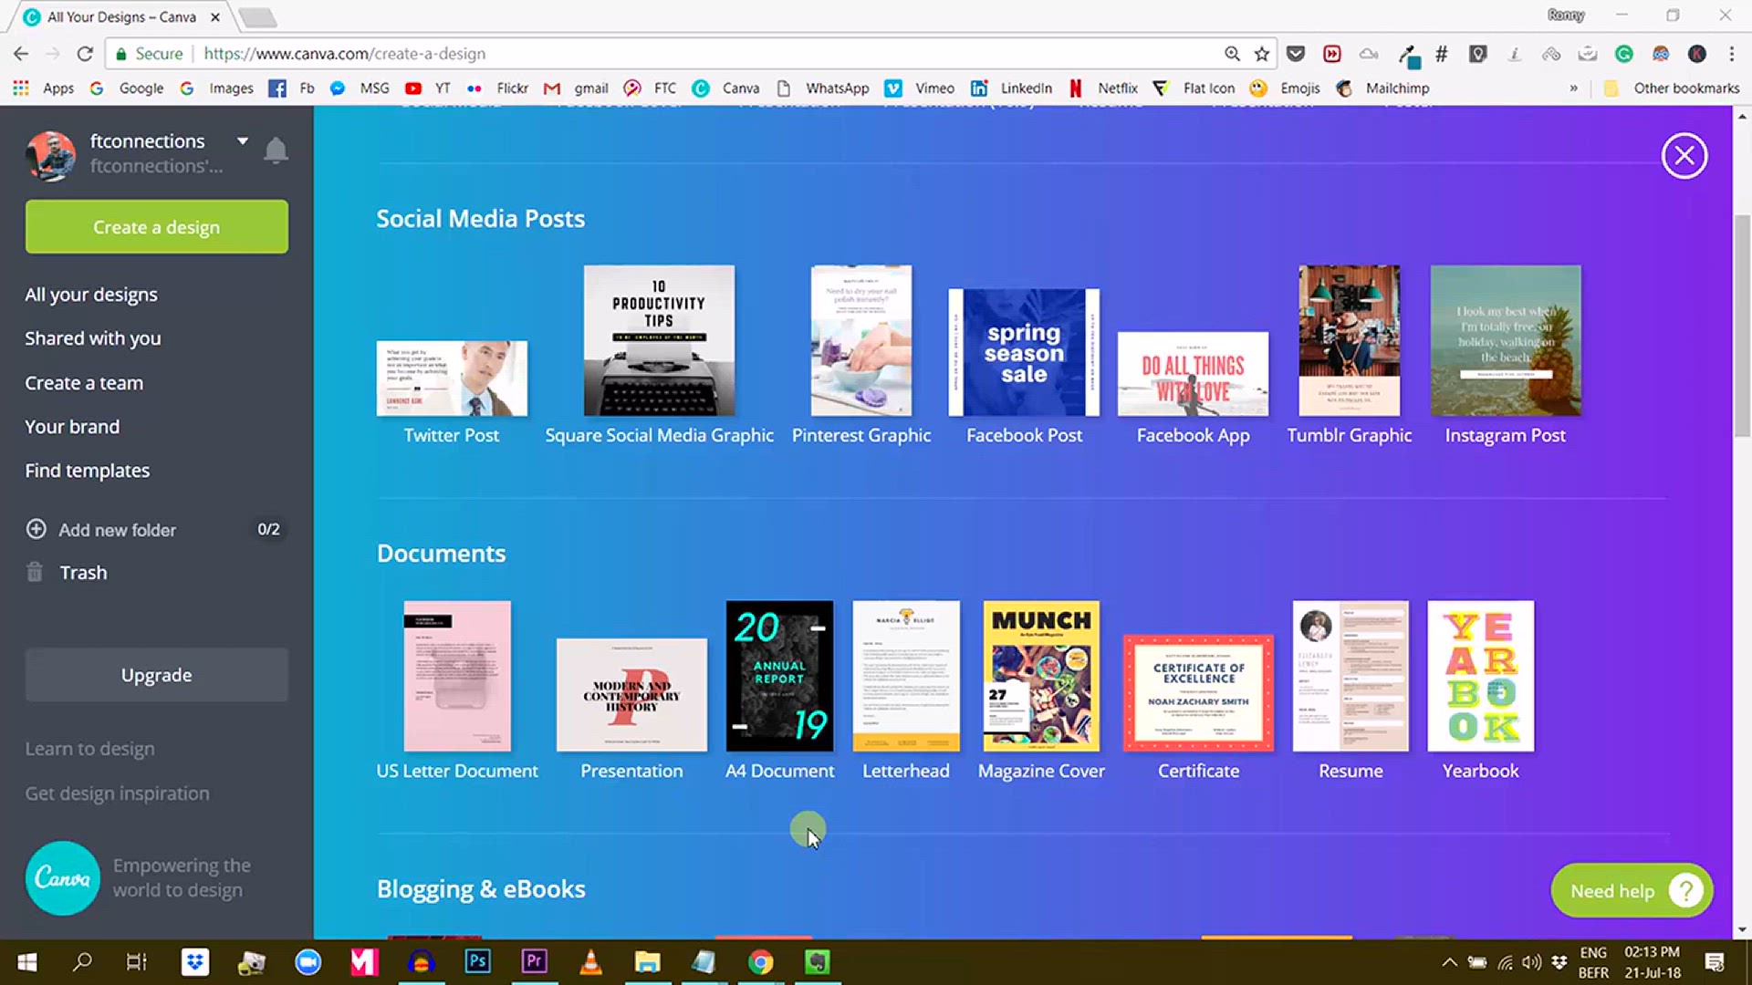The image size is (1752, 985).
Task: Open the notifications bell in the sidebar
Action: click(276, 150)
